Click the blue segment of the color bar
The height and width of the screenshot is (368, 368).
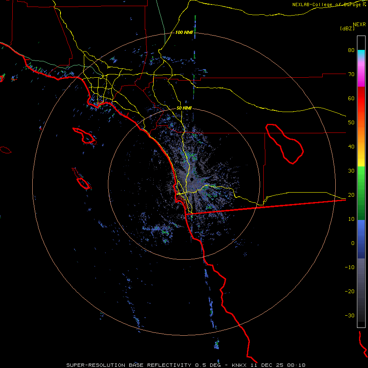click(361, 238)
